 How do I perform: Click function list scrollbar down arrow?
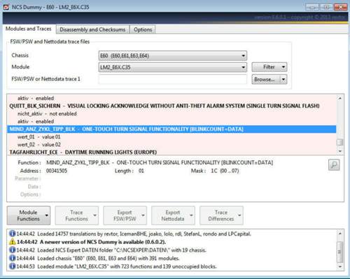click(x=340, y=152)
